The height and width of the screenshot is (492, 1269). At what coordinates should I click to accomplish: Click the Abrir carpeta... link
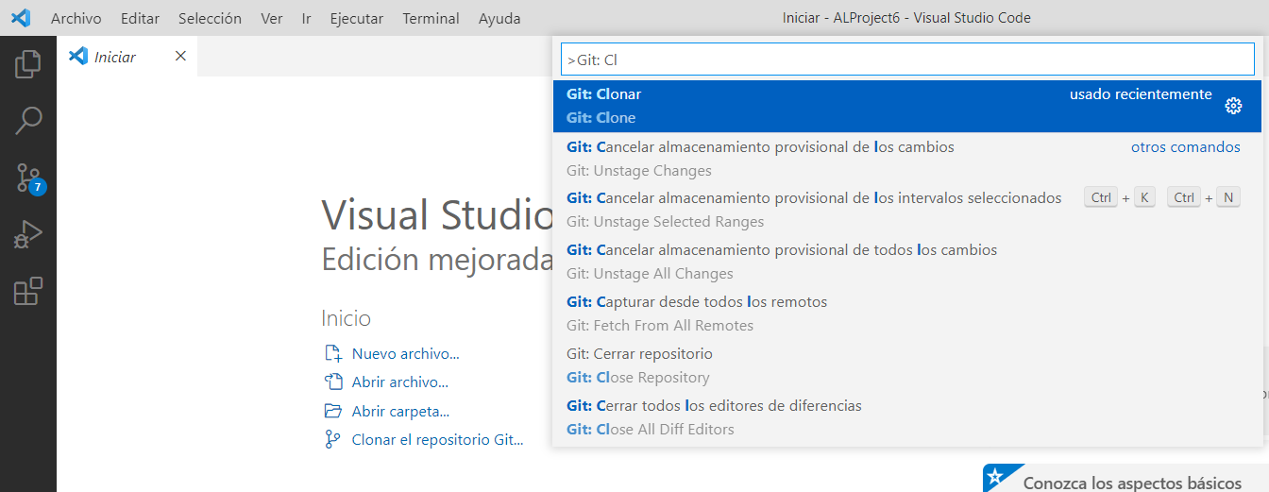pyautogui.click(x=400, y=412)
